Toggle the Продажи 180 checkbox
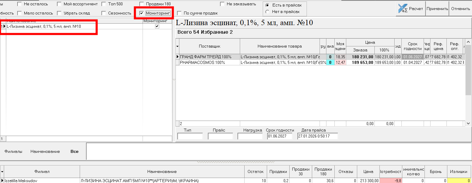 click(x=142, y=4)
